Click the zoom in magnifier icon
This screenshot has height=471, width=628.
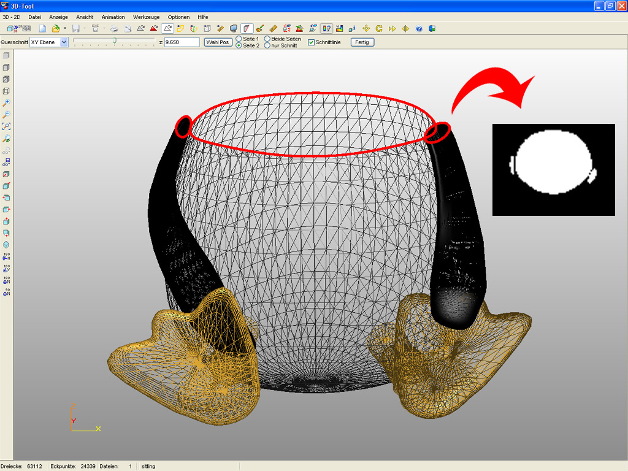6,103
